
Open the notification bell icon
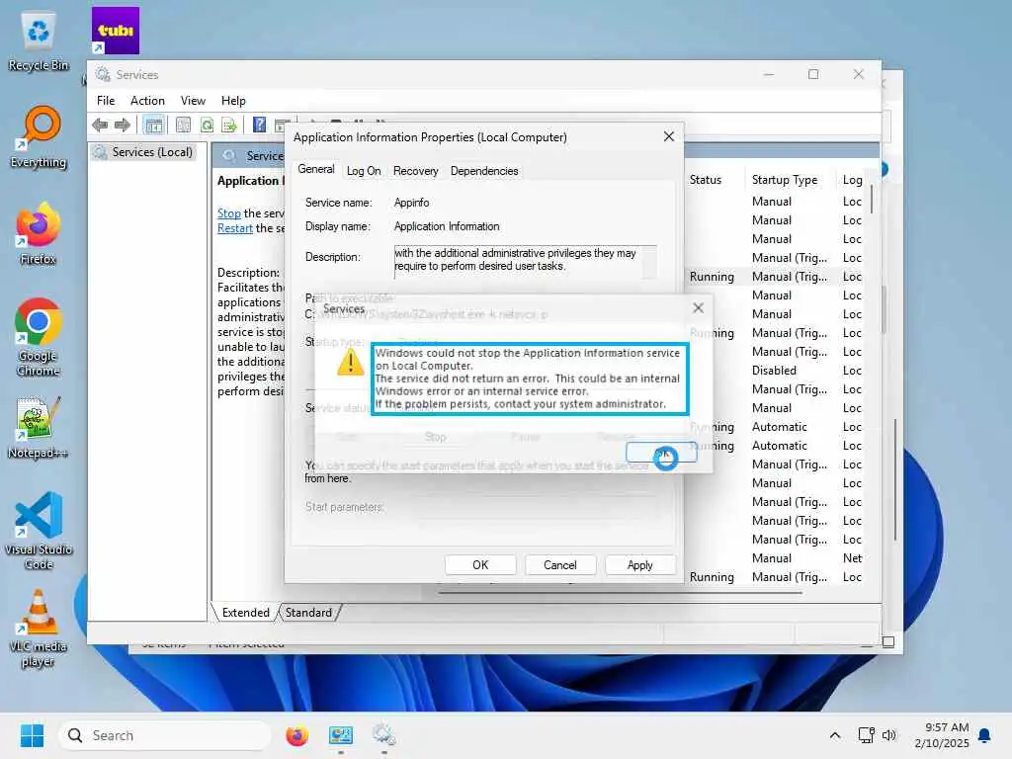point(985,735)
